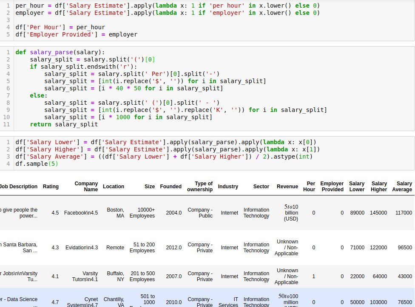
Task: Click the Salary Average value 76500
Action: pyautogui.click(x=405, y=302)
